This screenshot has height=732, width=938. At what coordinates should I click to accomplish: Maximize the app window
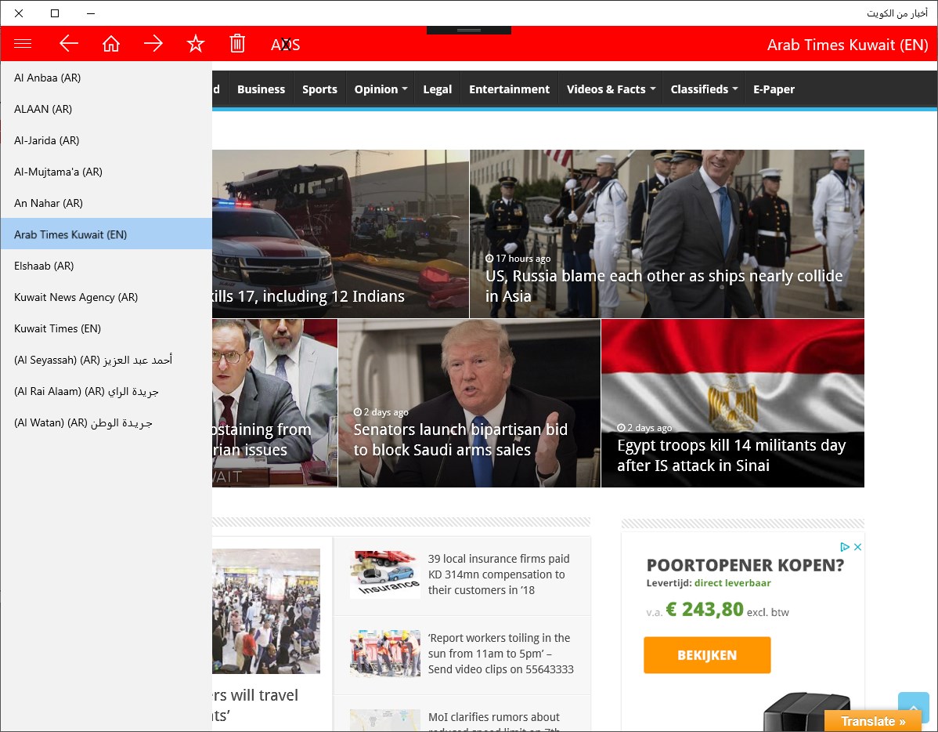point(55,13)
